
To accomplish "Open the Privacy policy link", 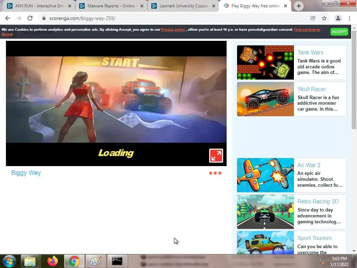I will (x=173, y=30).
